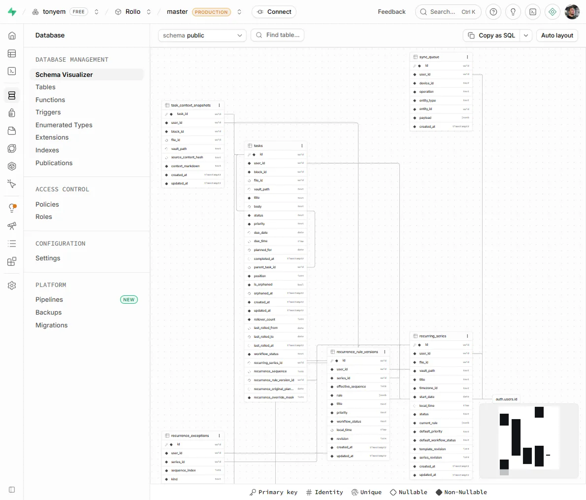
Task: Open the Edge Functions sidebar icon
Action: coord(12,148)
